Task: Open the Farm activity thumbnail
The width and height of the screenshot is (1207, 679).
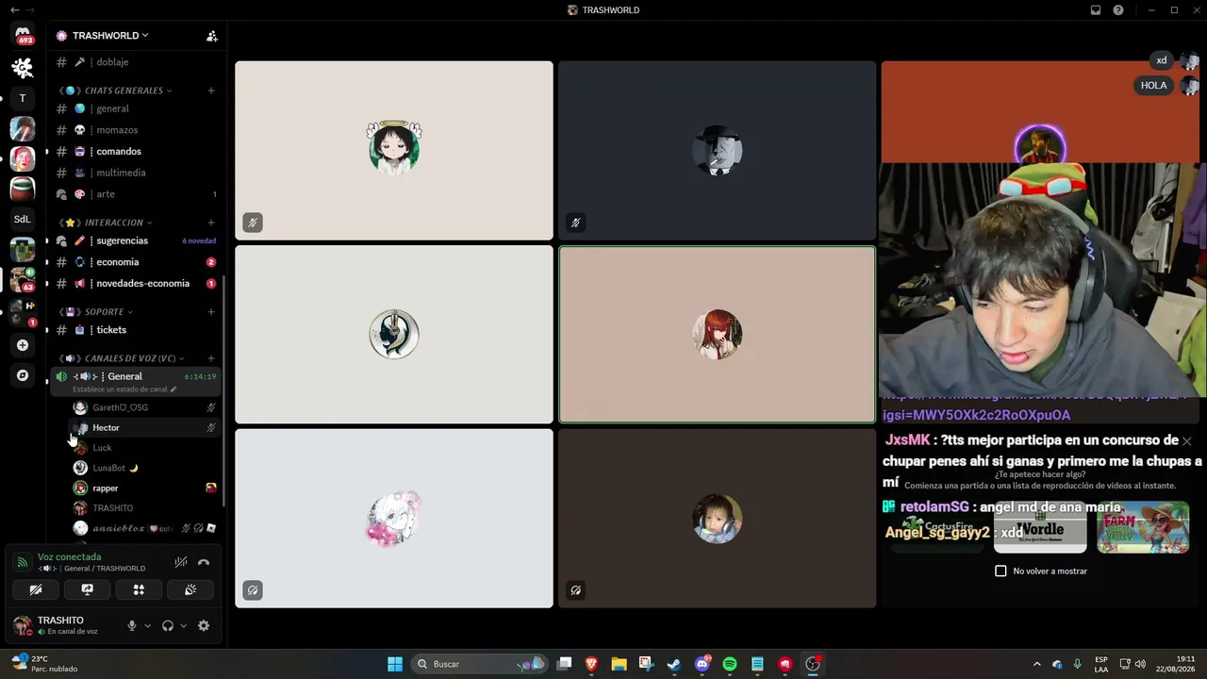Action: 1143,526
